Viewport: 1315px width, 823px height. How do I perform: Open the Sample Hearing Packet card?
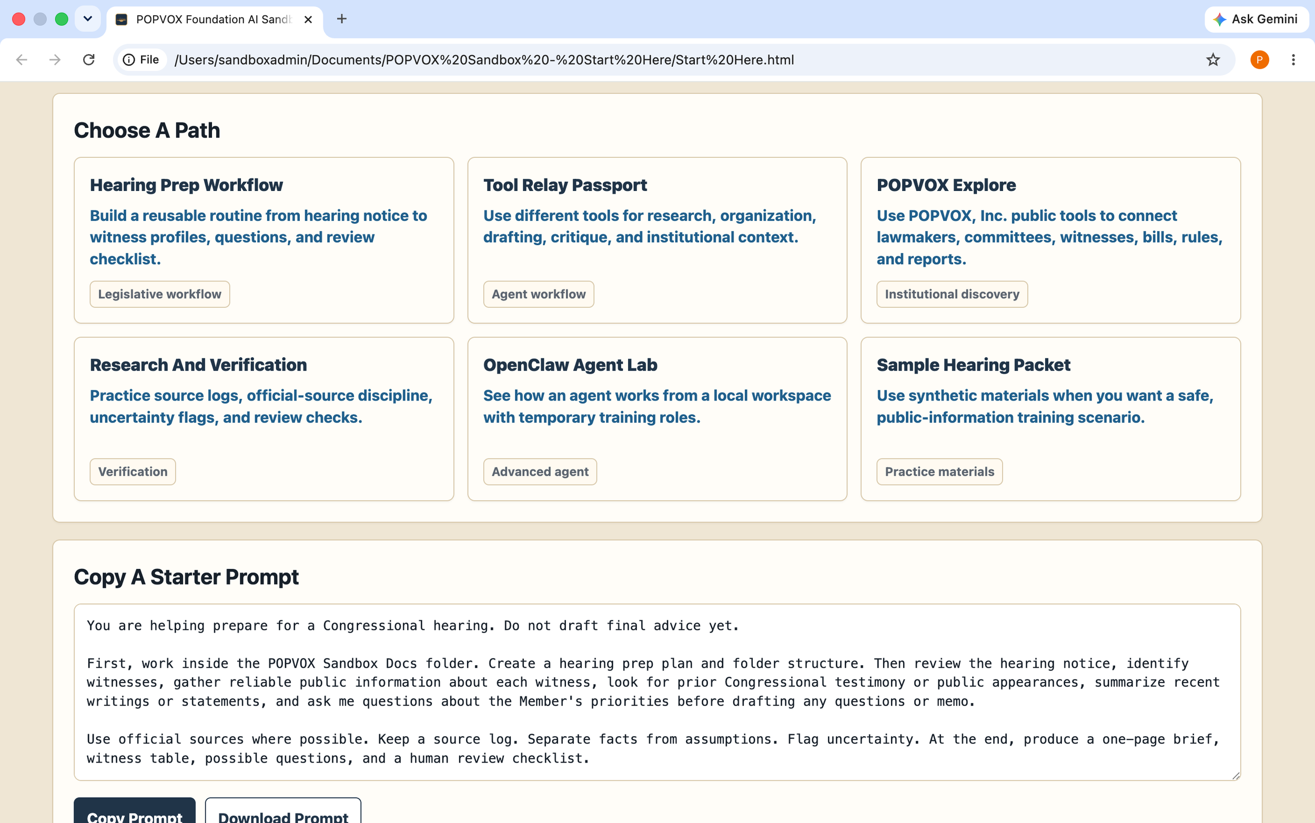tap(1050, 418)
